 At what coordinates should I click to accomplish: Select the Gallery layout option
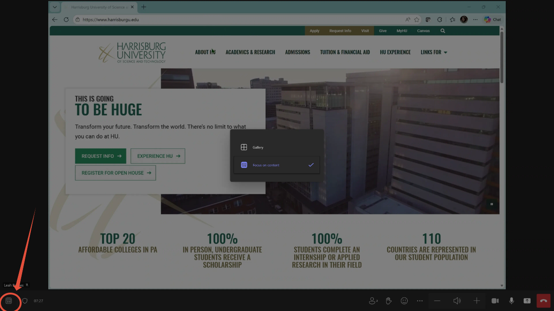pos(277,147)
